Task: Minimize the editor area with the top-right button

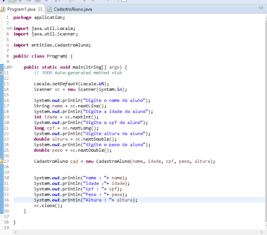Action: coord(261,8)
